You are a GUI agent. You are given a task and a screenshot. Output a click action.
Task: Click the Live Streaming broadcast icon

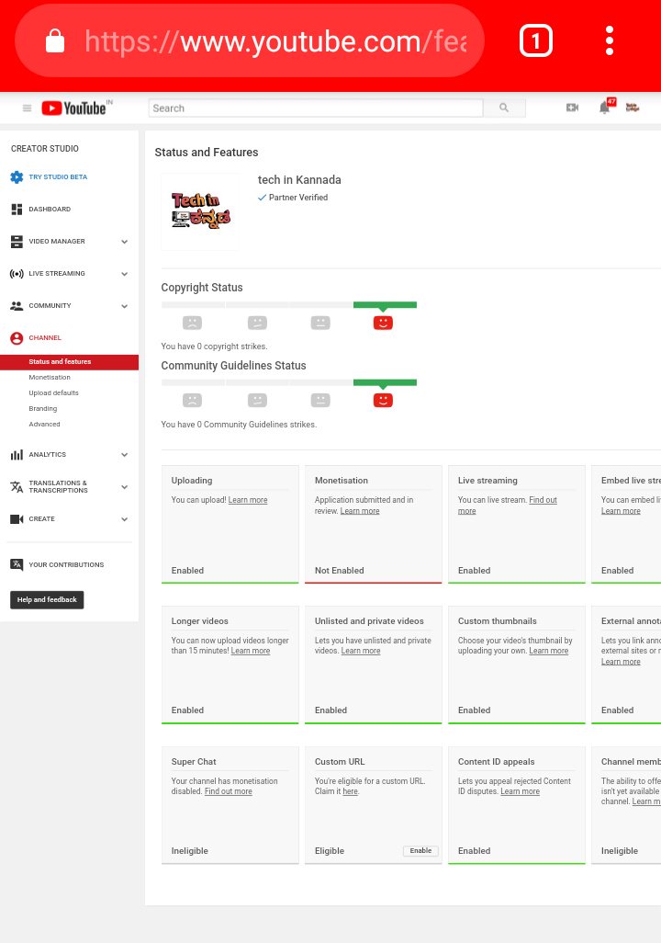coord(17,274)
